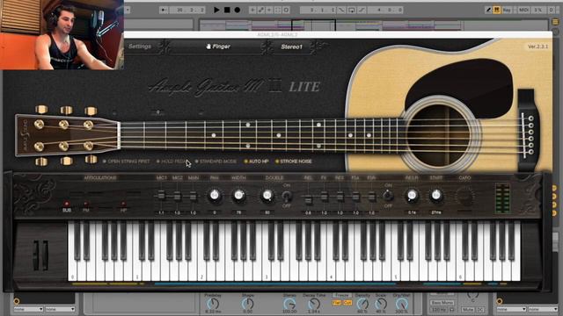Click the WIDTH knob
The width and height of the screenshot is (563, 316).
click(238, 195)
